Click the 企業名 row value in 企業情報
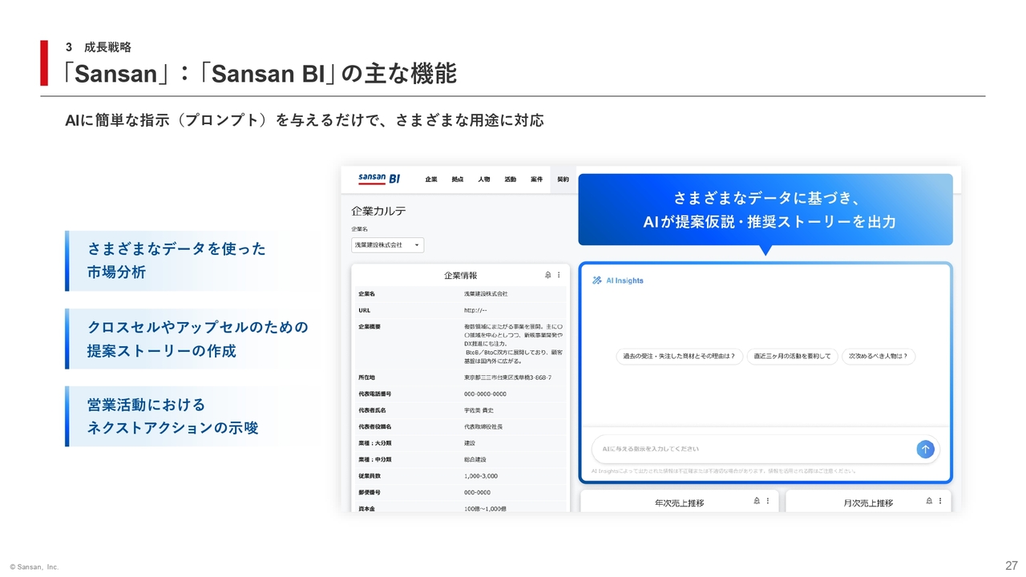This screenshot has width=1026, height=577. pyautogui.click(x=486, y=294)
